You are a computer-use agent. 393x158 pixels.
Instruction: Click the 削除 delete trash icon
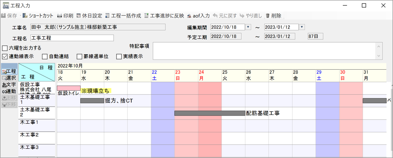point(268,16)
